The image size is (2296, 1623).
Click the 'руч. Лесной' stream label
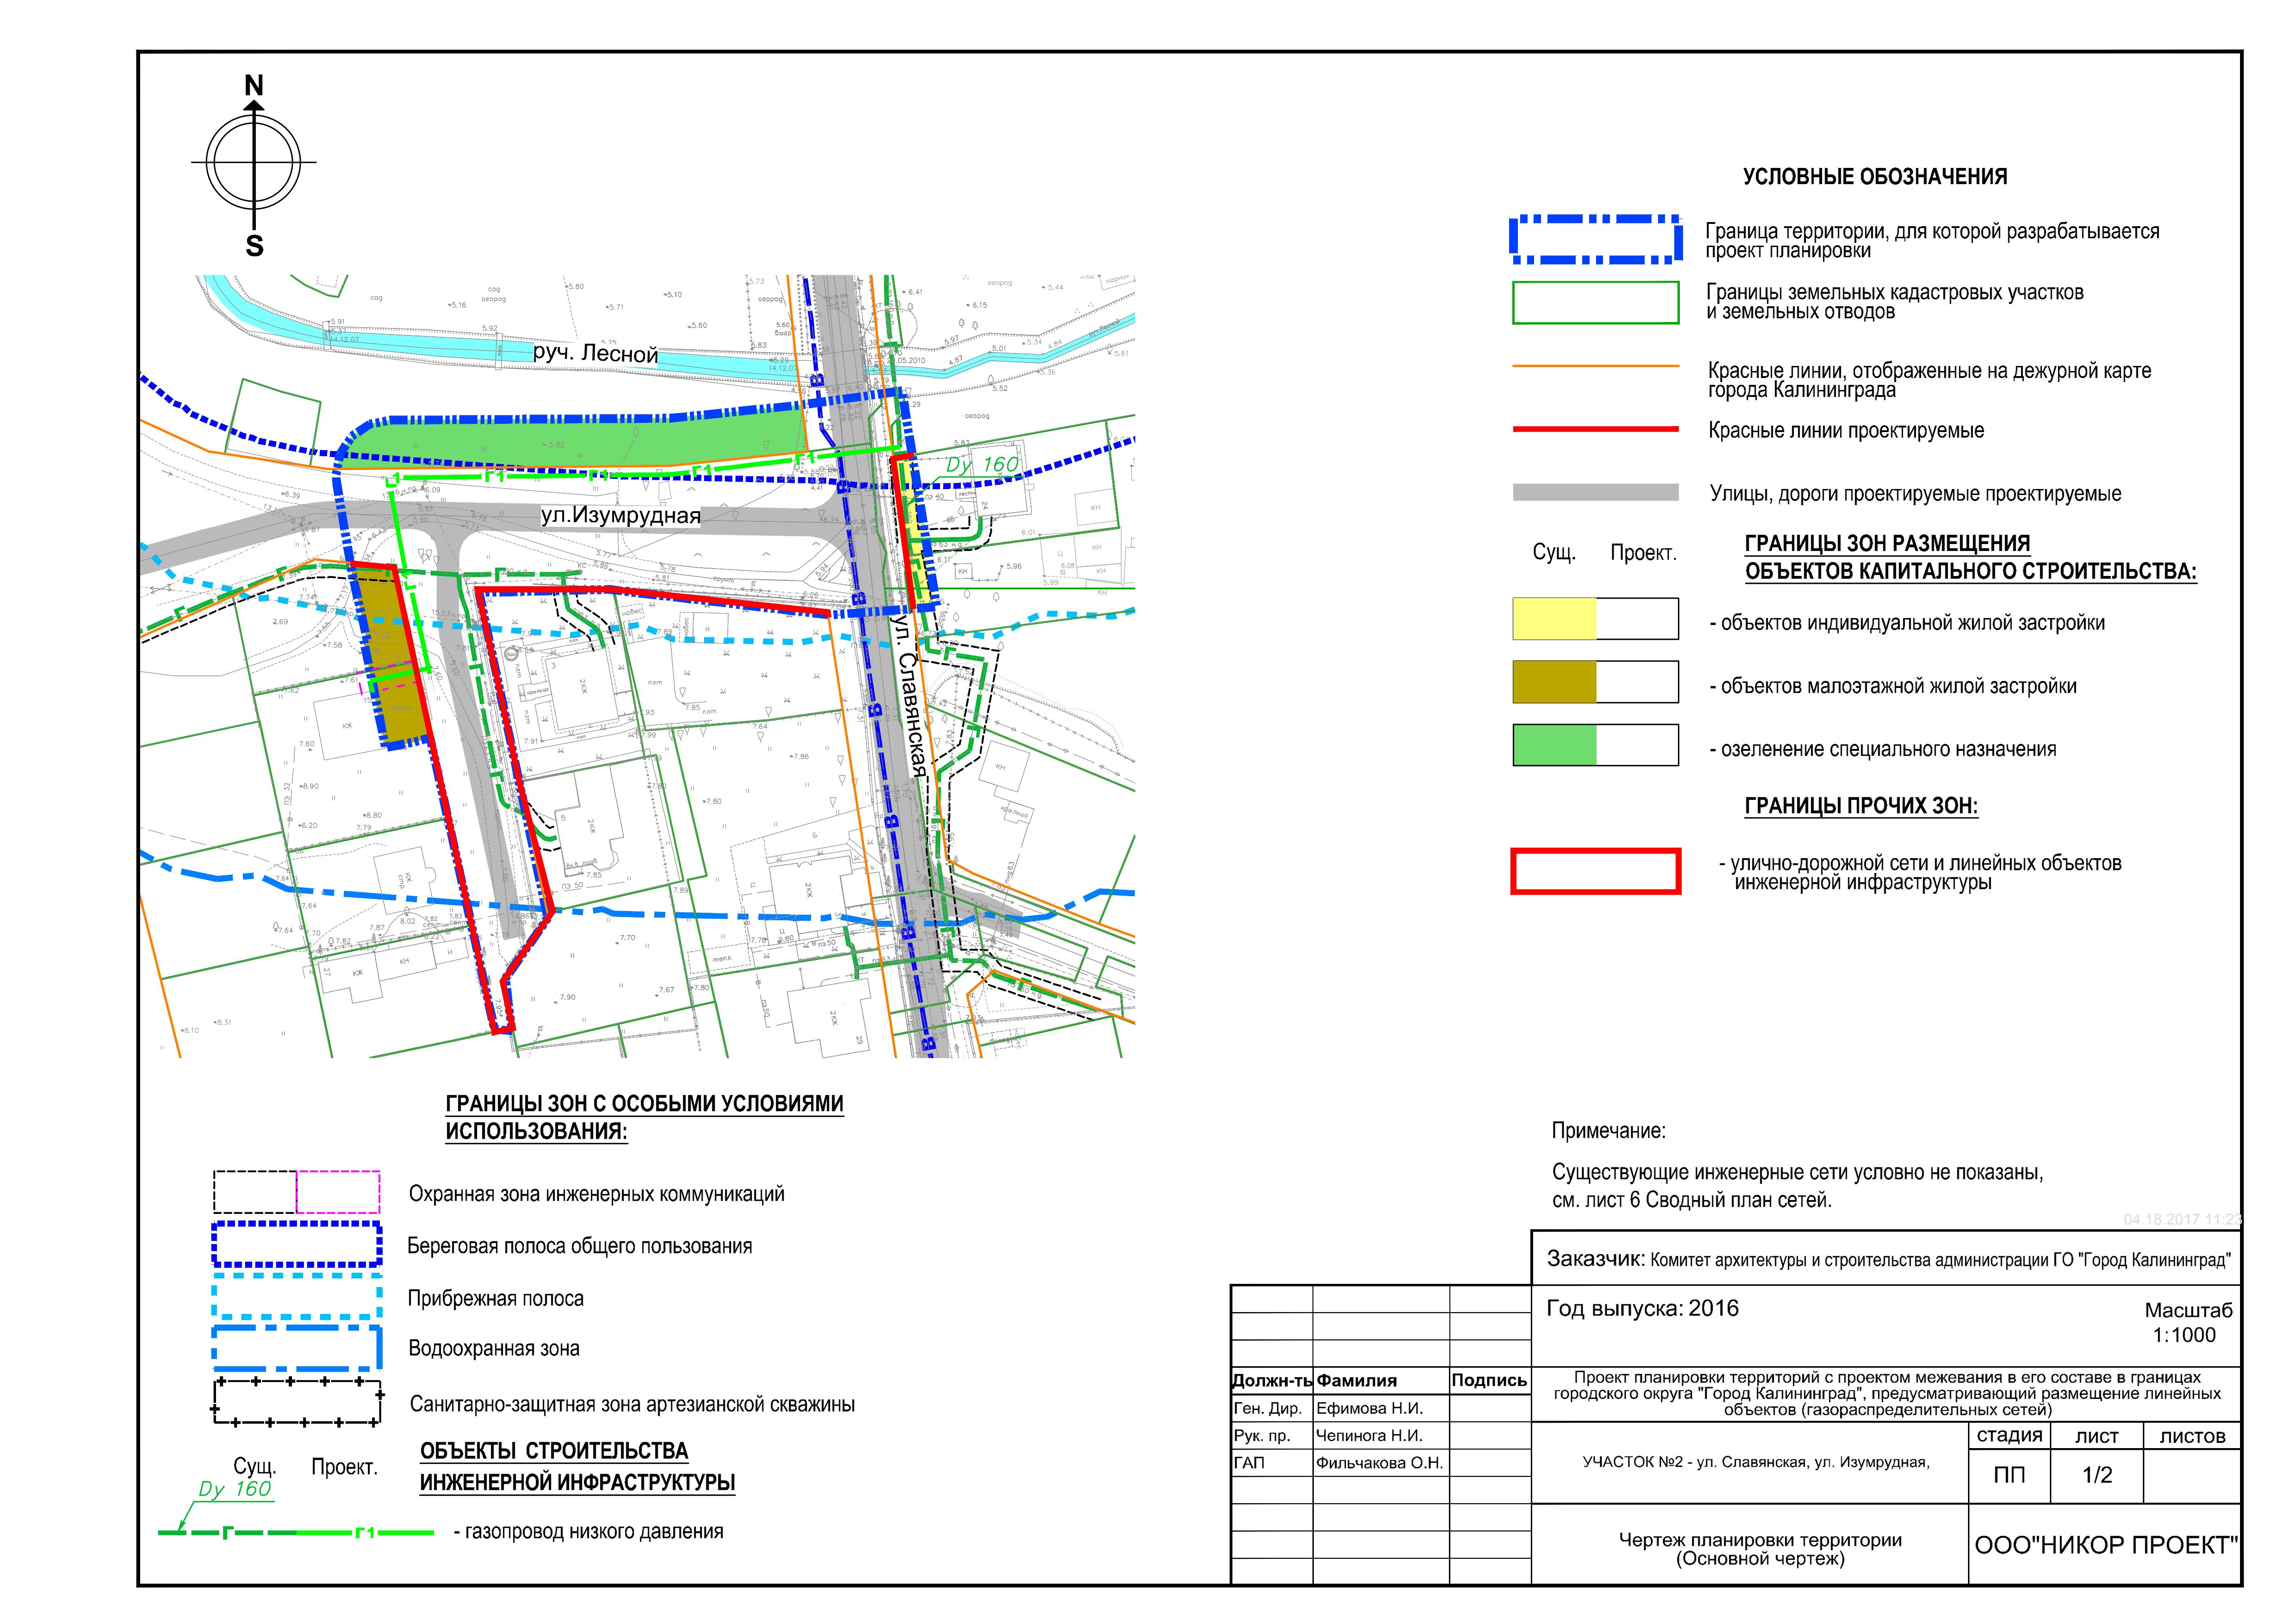pos(595,354)
